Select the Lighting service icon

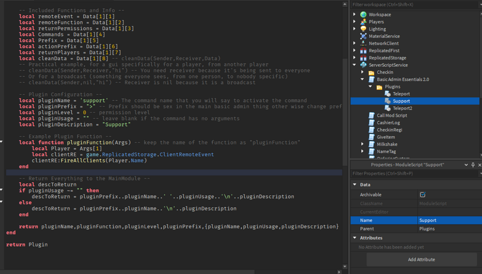pyautogui.click(x=364, y=28)
